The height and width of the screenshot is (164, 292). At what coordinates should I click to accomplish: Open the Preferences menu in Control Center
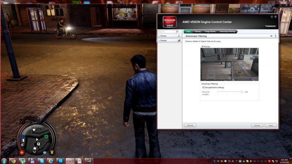click(270, 26)
